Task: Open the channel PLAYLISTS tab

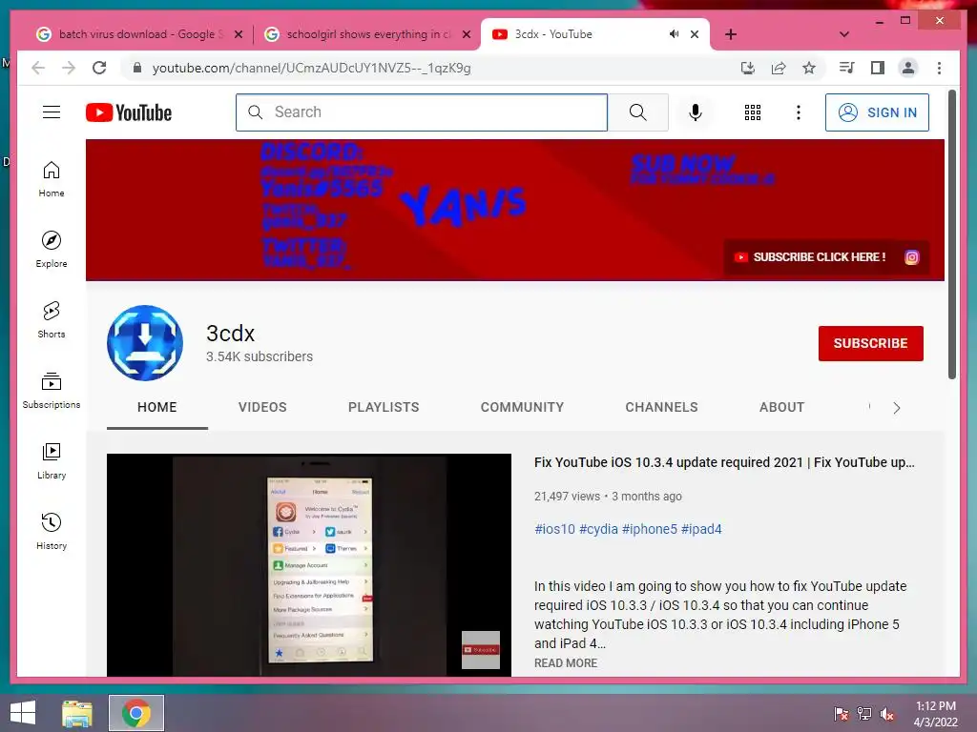Action: point(384,407)
